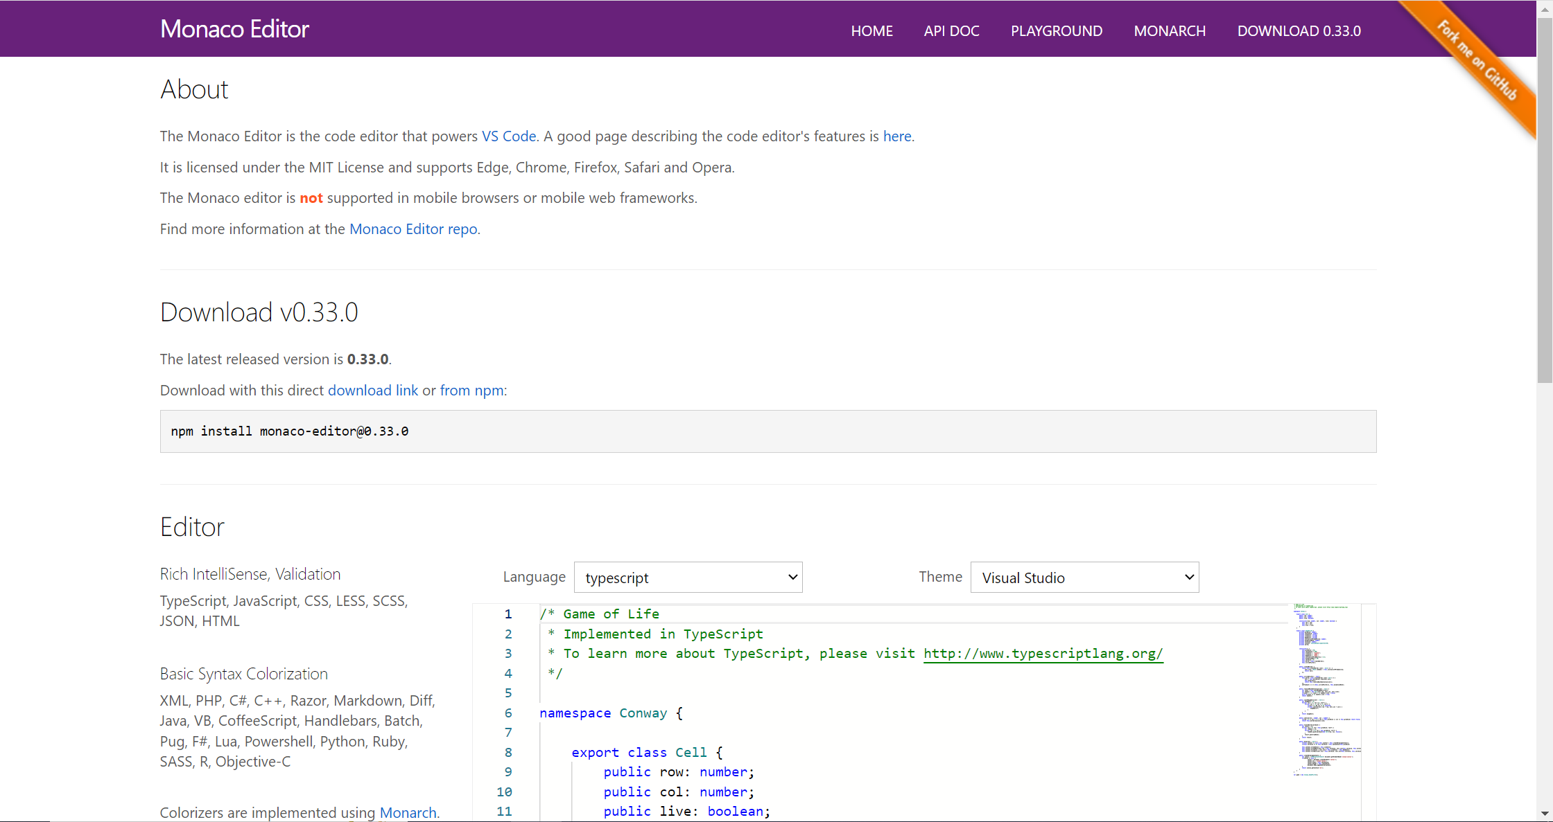1553x822 pixels.
Task: Click line number 11 in the editor
Action: point(504,812)
